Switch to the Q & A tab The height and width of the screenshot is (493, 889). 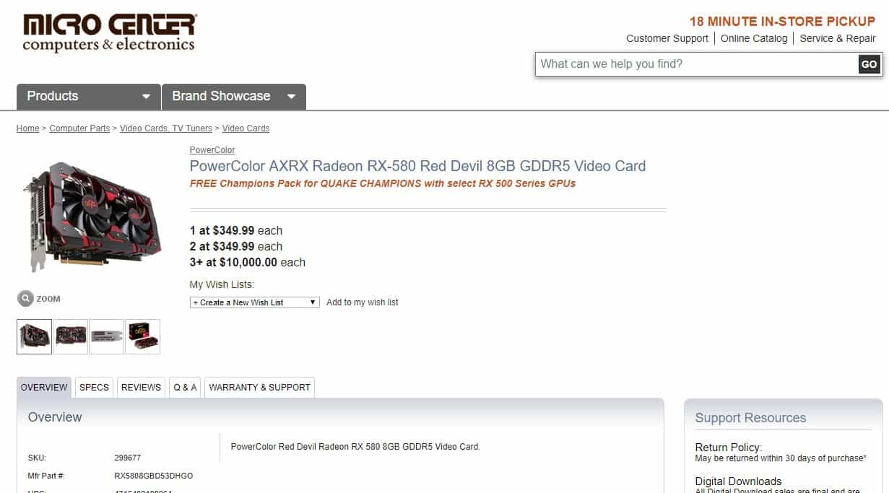[x=185, y=388]
